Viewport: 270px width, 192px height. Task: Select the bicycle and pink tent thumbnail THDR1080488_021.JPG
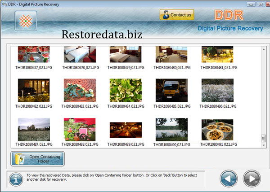[x=80, y=130]
